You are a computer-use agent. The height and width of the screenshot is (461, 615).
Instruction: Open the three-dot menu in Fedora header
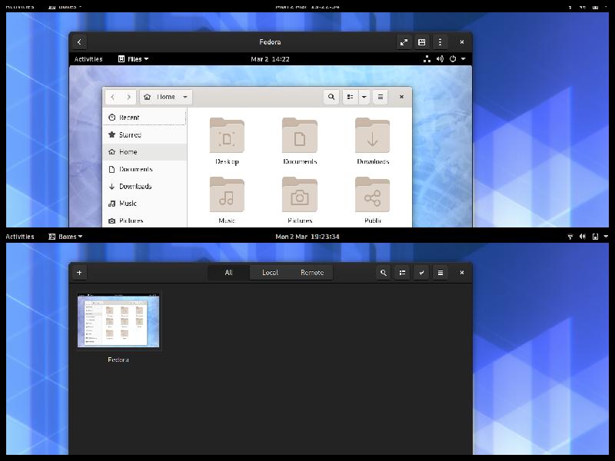click(440, 42)
